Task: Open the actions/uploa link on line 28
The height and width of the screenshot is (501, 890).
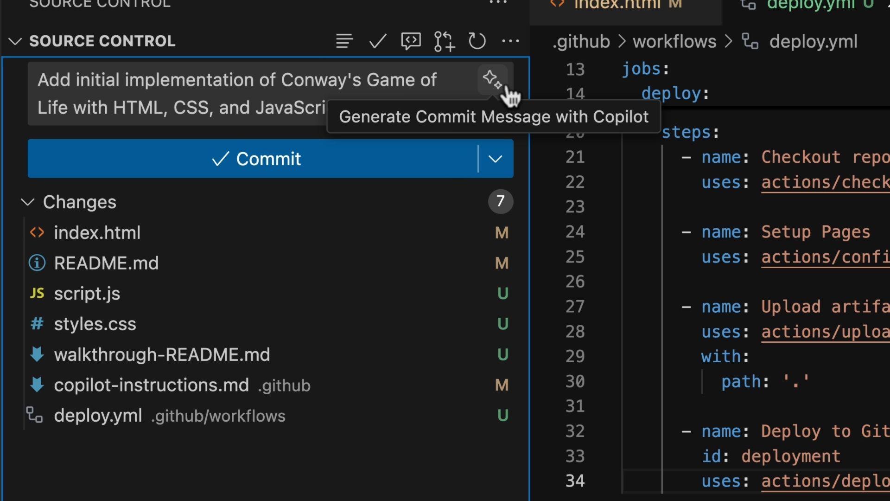Action: point(826,332)
